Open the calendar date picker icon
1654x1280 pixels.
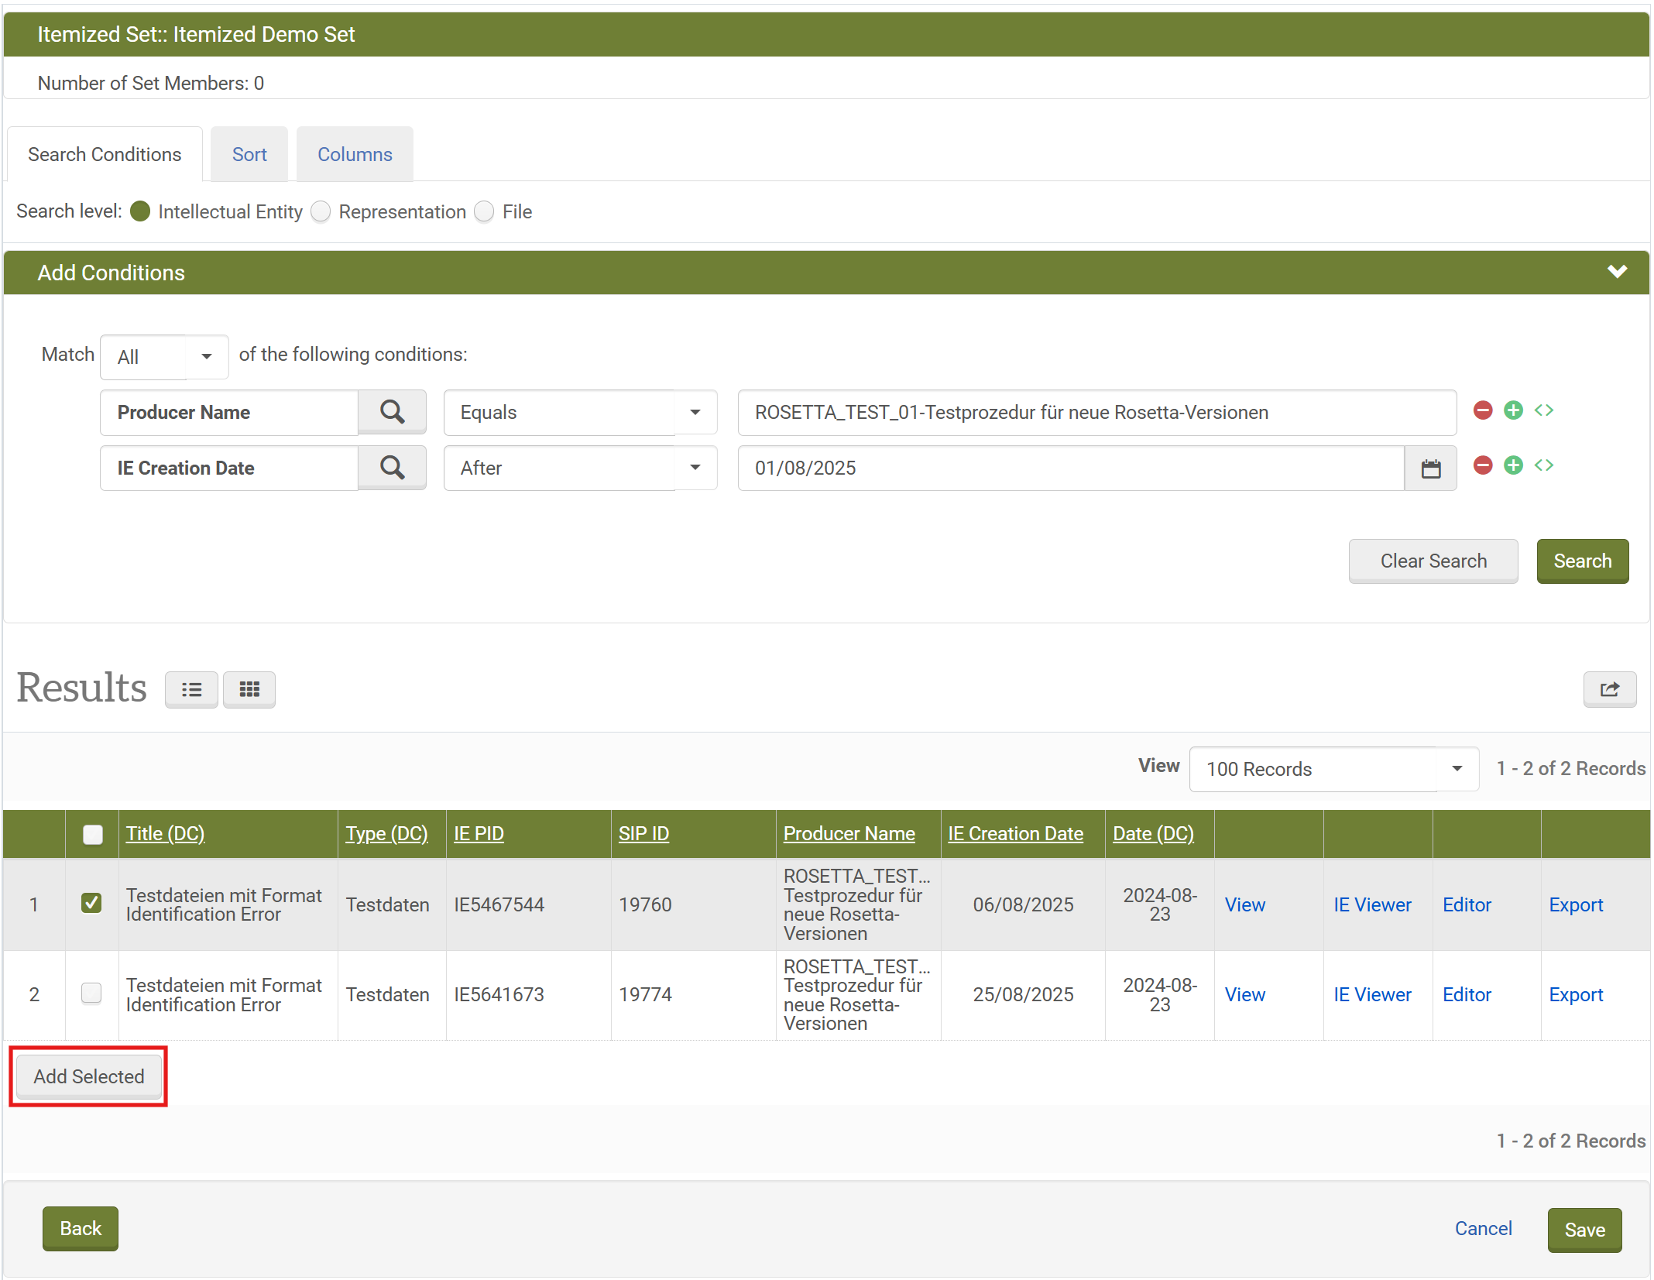1430,468
